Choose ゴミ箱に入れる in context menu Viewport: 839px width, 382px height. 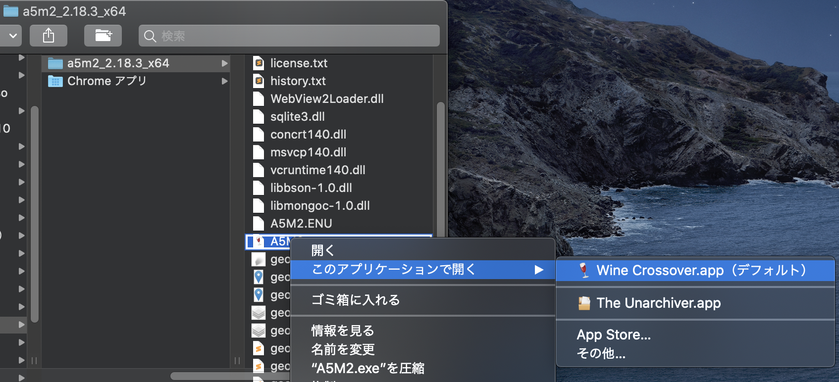422,300
